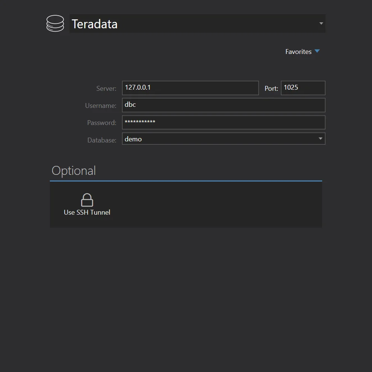Click the SSH Tunnel padlock icon
Screen dimensions: 372x372
[87, 199]
